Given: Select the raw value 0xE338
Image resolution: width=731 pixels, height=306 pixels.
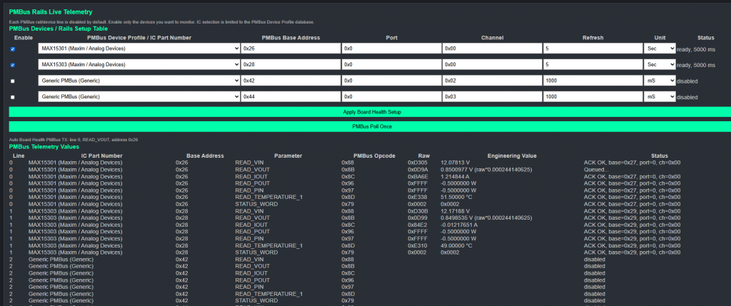Looking at the screenshot, I should [418, 197].
